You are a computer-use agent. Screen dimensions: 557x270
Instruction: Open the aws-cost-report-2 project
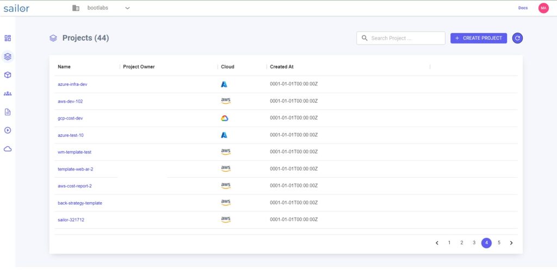tap(75, 186)
